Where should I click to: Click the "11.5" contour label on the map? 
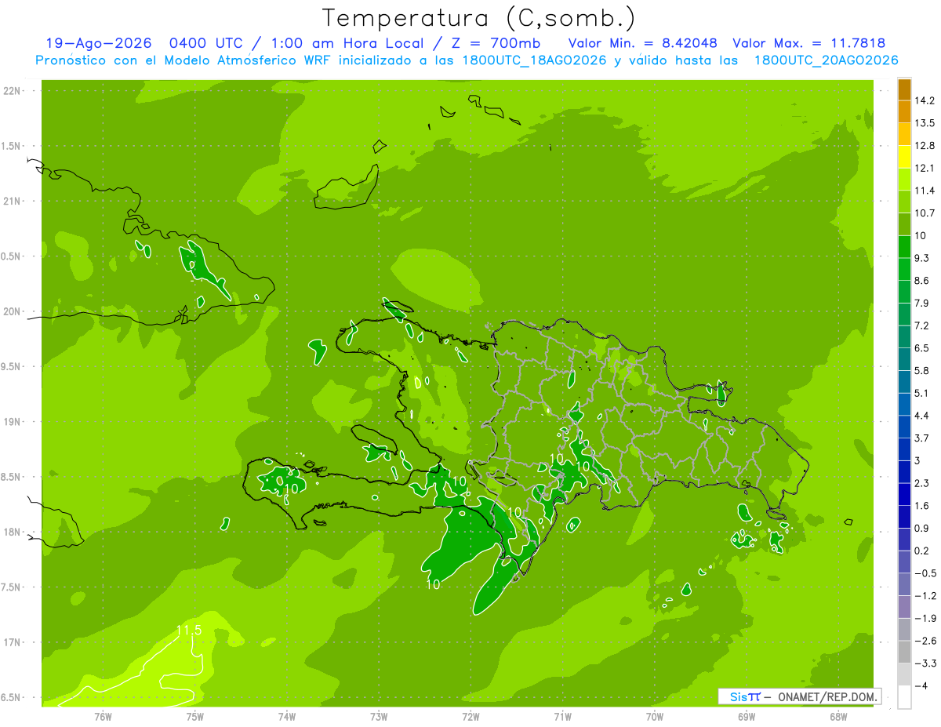[x=188, y=630]
